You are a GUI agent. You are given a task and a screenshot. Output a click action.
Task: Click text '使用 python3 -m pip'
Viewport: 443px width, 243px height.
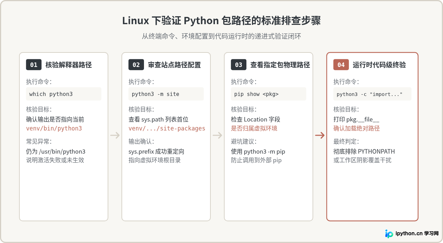click(258, 152)
